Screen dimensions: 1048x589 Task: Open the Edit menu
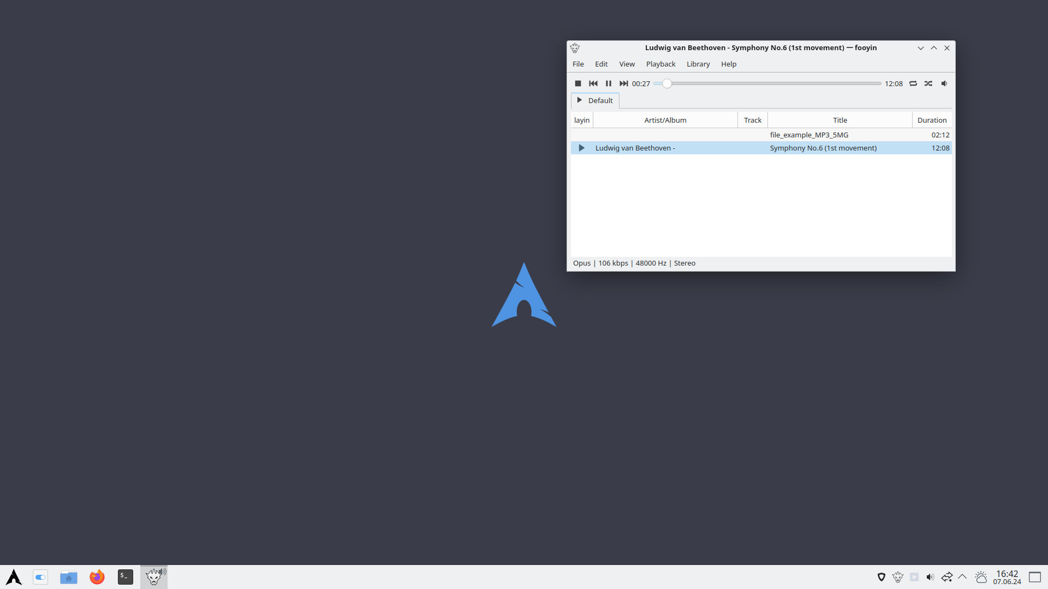601,64
